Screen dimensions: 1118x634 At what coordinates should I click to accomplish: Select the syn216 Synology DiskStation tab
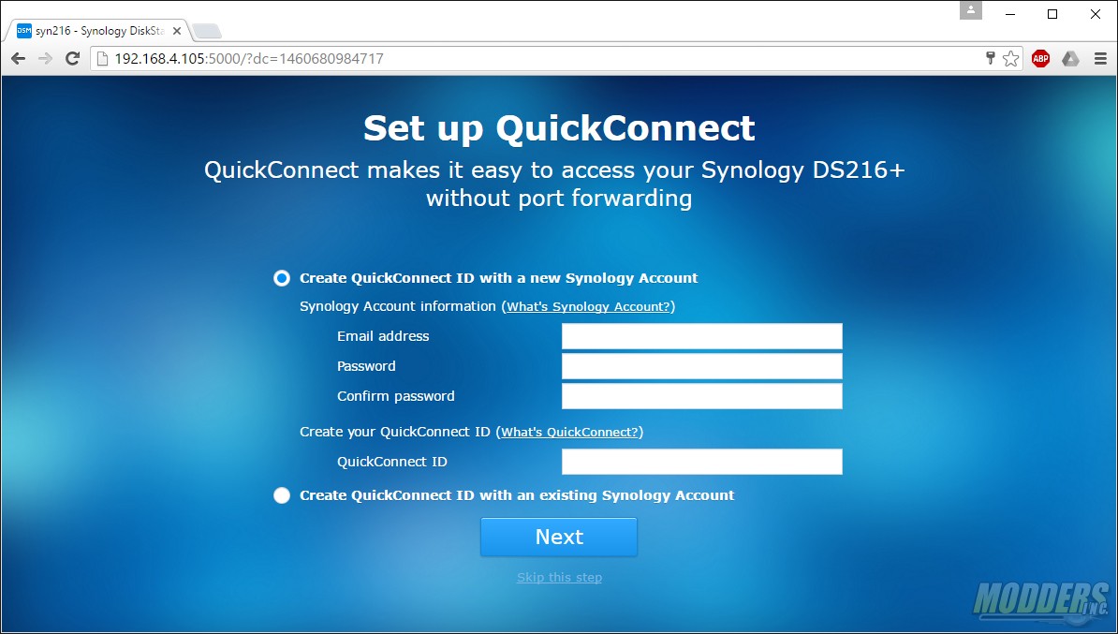pyautogui.click(x=97, y=31)
